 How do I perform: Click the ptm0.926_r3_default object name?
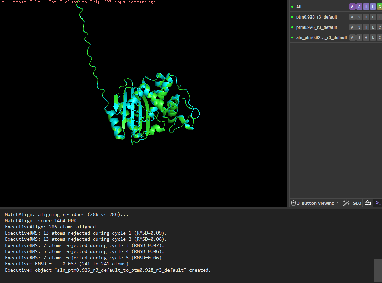(x=316, y=27)
